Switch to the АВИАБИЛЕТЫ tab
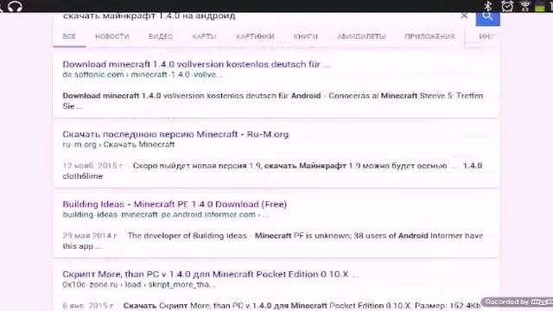553x311 pixels. pyautogui.click(x=361, y=36)
